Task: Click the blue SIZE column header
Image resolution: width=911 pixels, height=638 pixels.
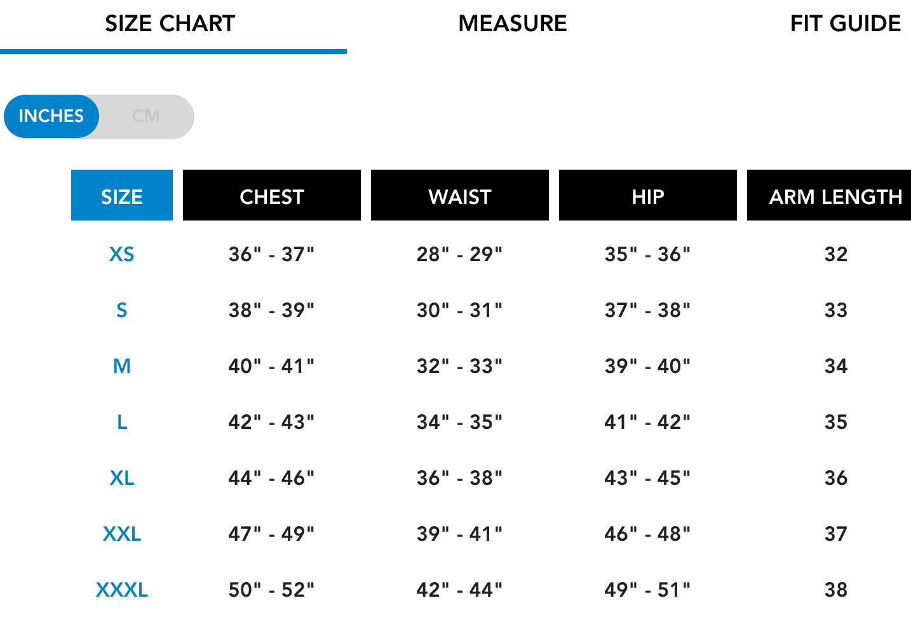Action: coord(122,195)
